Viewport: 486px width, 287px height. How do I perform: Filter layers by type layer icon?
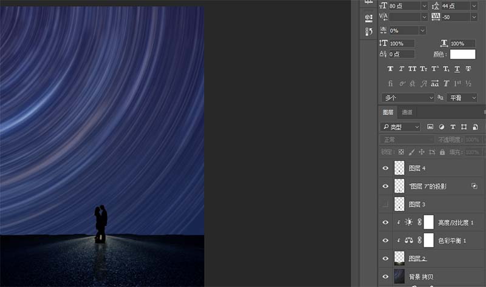[x=453, y=127]
